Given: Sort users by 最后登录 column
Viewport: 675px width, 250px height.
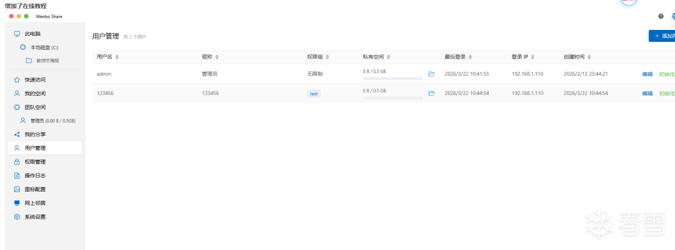Looking at the screenshot, I should click(x=470, y=57).
